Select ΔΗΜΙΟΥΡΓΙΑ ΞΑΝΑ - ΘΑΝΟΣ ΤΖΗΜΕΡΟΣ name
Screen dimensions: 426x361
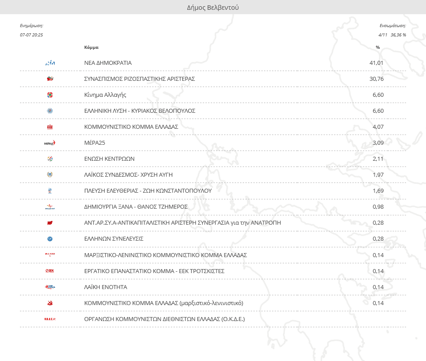coord(136,207)
